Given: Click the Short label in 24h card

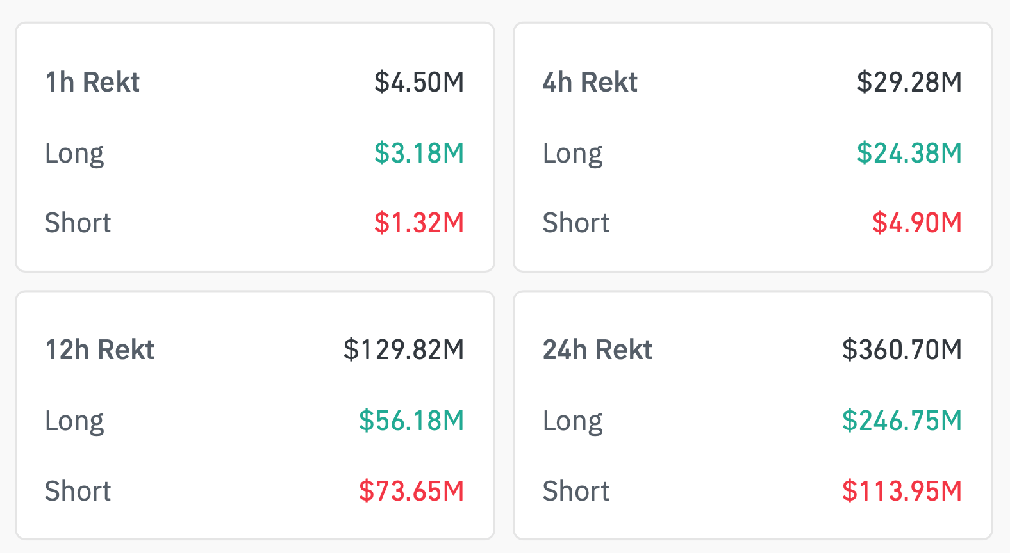Looking at the screenshot, I should pyautogui.click(x=576, y=492).
